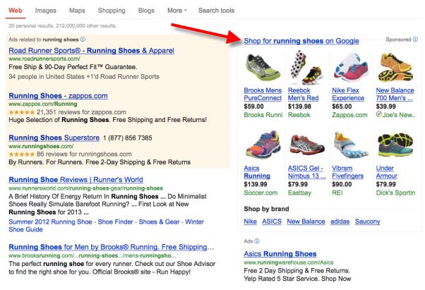Screen dimensions: 425x290
Task: Shop by brand: adidas
Action: (x=340, y=222)
